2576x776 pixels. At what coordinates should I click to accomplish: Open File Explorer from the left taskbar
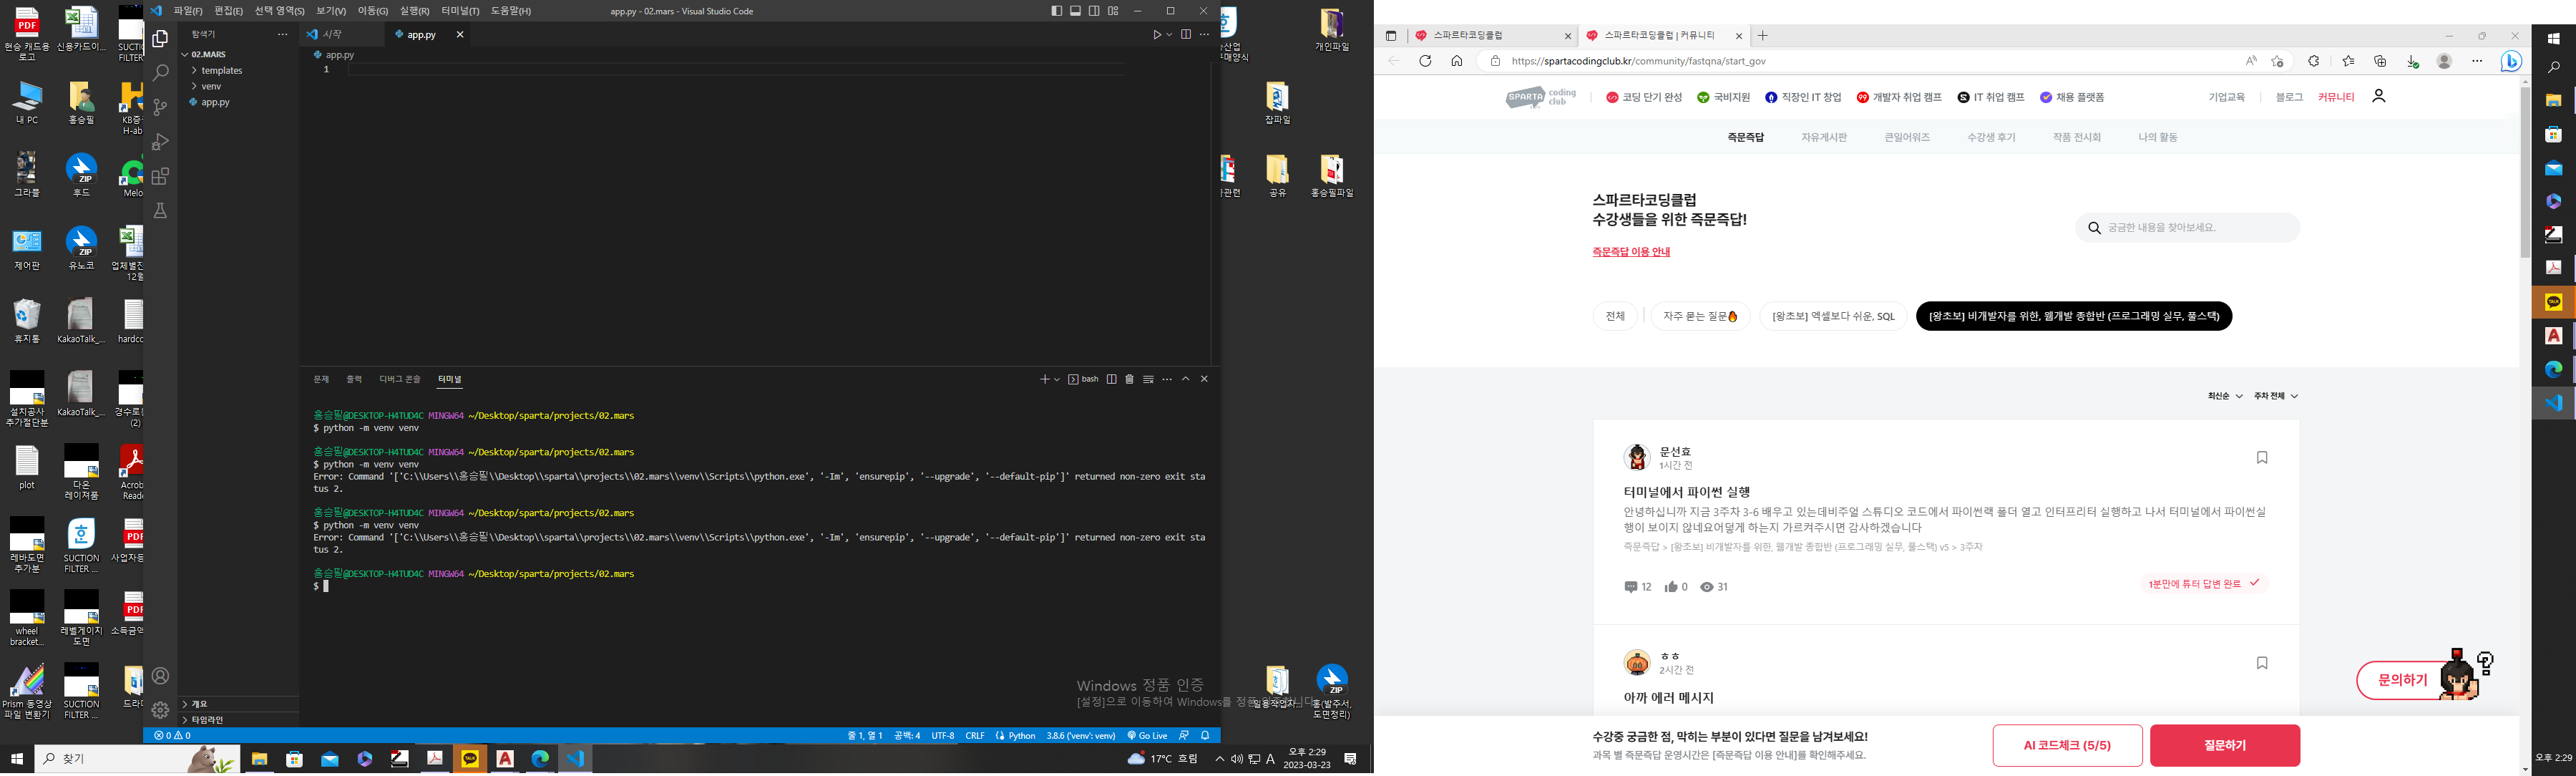[259, 759]
